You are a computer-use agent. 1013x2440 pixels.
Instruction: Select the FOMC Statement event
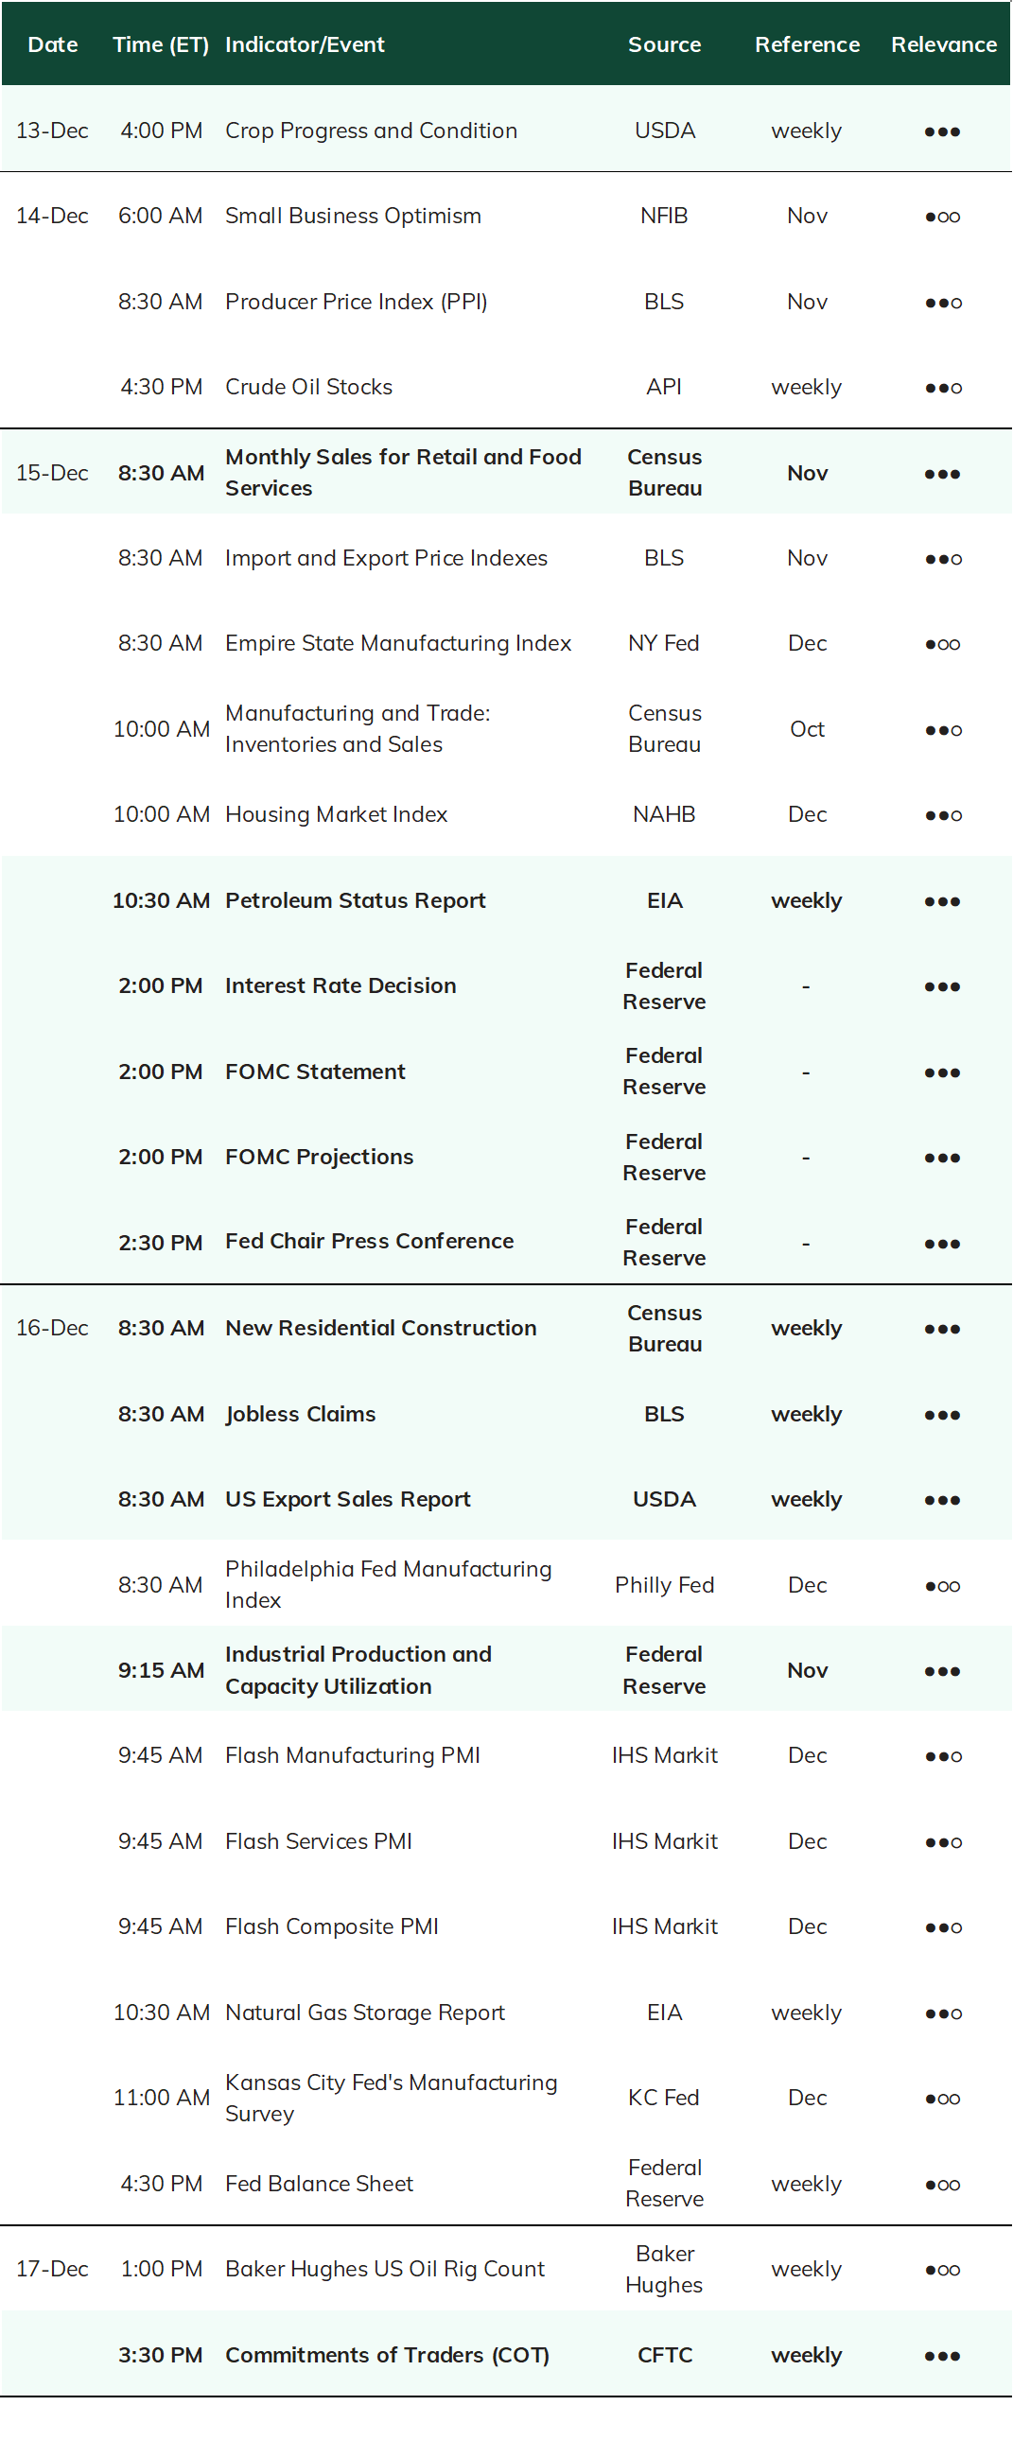coord(315,1072)
